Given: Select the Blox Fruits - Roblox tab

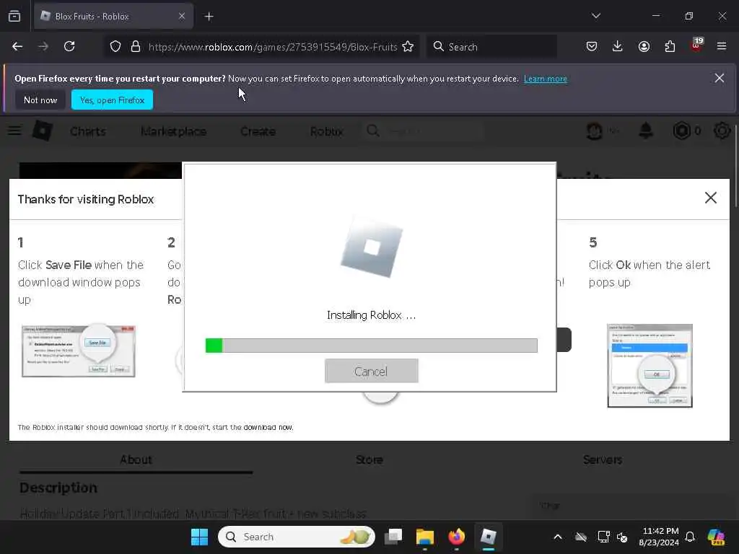Looking at the screenshot, I should 113,17.
